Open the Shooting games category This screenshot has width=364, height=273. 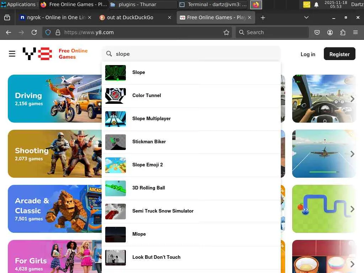(x=54, y=154)
